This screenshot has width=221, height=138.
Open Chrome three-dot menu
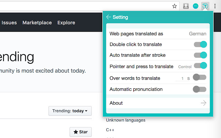tap(215, 6)
